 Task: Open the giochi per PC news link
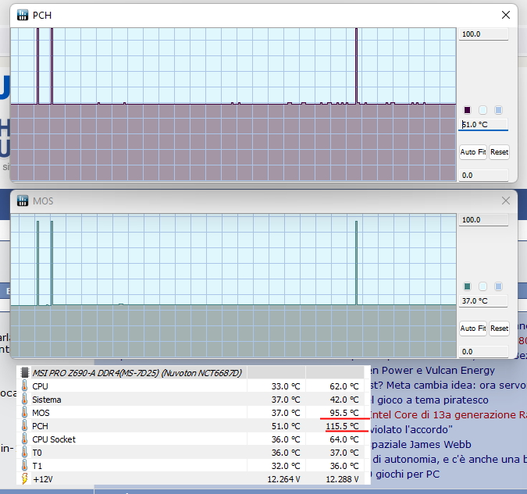[x=404, y=474]
